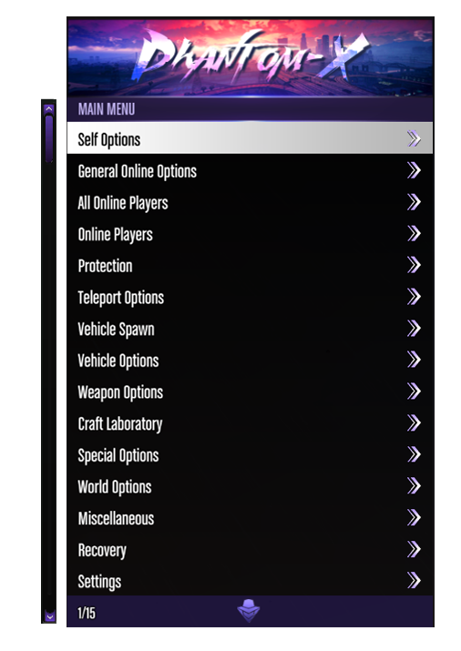Image resolution: width=461 pixels, height=651 pixels.
Task: Expand the Vehicle Spawn submenu arrow
Action: click(x=414, y=328)
